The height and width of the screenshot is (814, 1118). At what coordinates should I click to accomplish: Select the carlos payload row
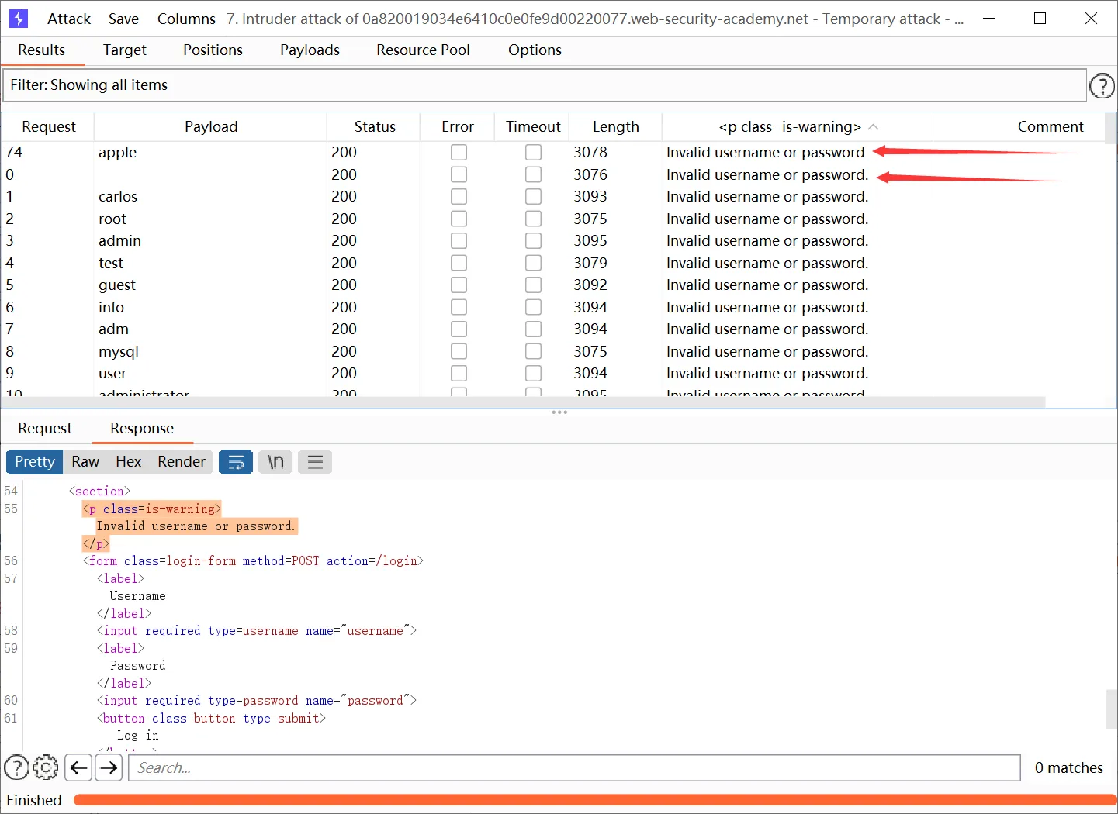point(553,197)
